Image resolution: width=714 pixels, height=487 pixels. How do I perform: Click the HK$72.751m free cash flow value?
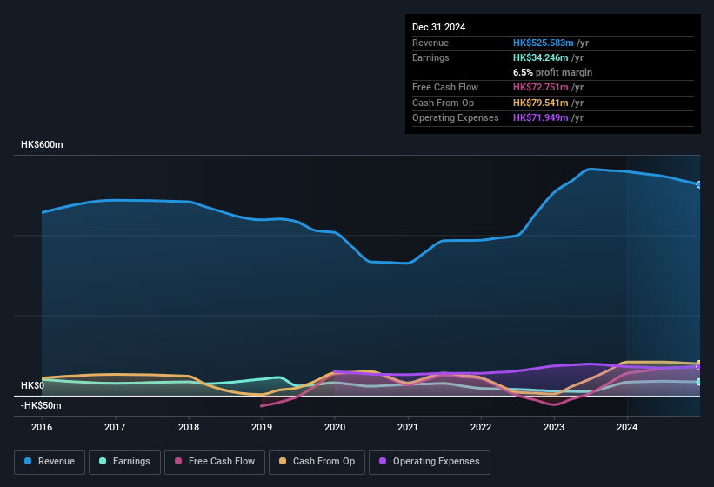541,87
